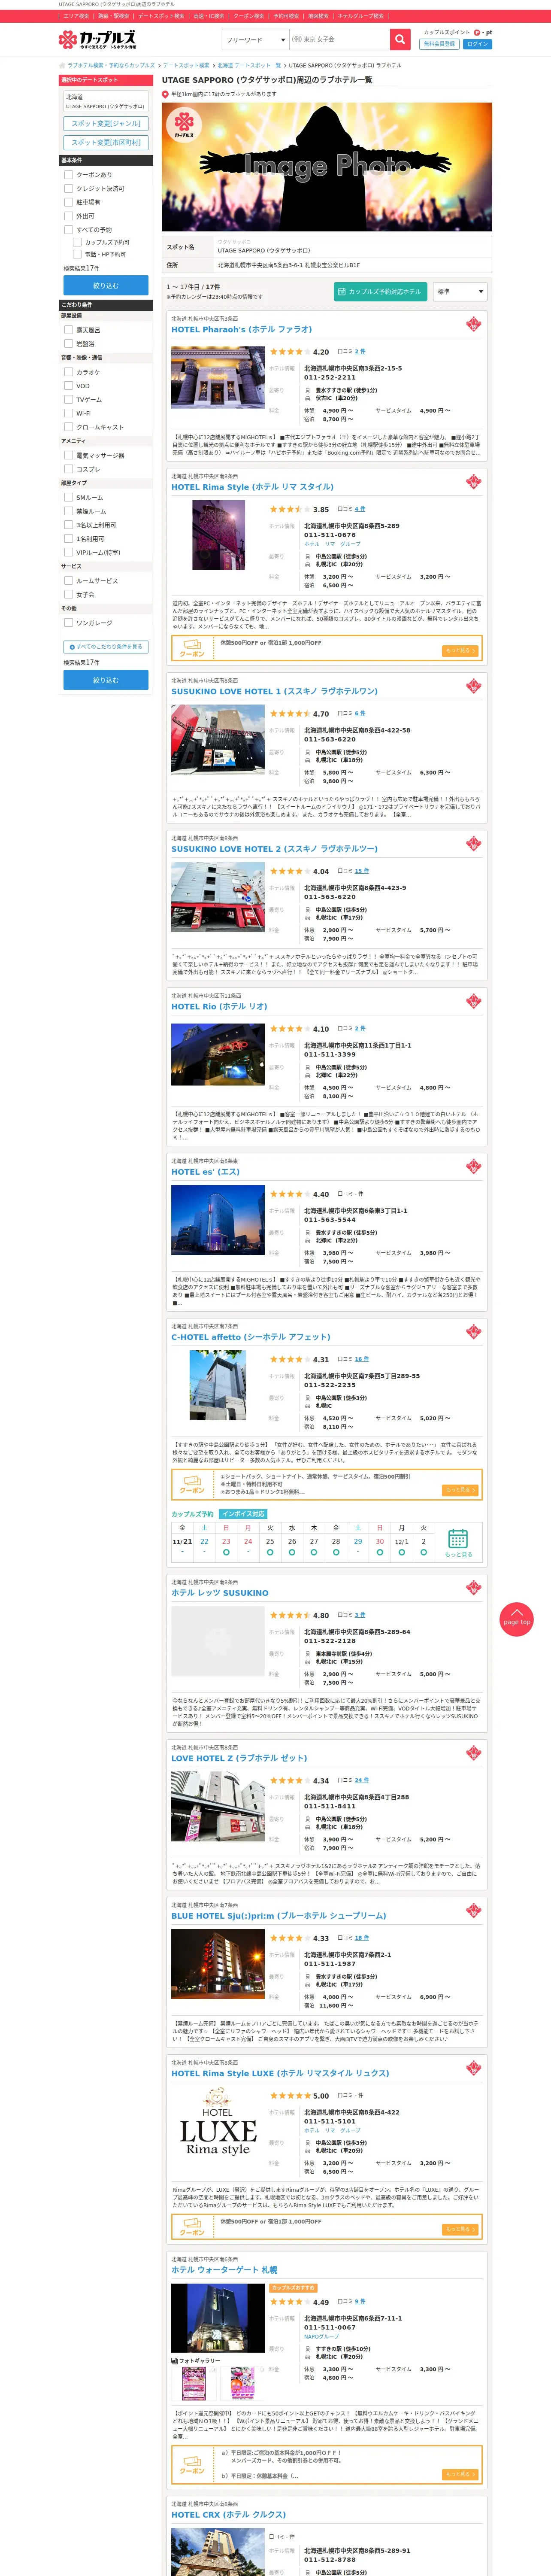Viewport: 551px width, 2576px height.
Task: Open the クーポン検索 menu item
Action: (249, 16)
